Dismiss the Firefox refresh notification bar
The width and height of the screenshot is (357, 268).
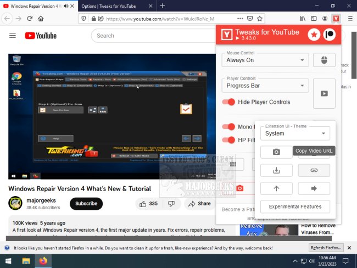tap(349, 248)
